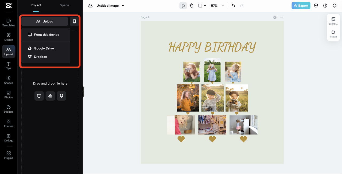This screenshot has height=174, width=342.
Task: Click the Upload button
Action: click(x=45, y=21)
